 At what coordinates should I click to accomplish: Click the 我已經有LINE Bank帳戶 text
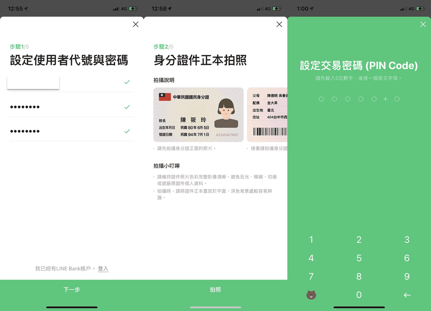[x=65, y=269]
